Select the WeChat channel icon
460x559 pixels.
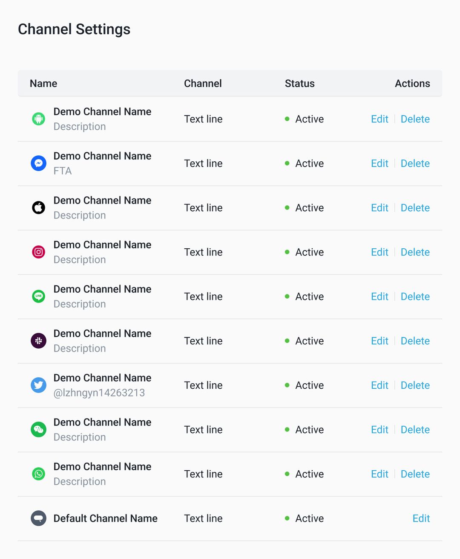(38, 429)
